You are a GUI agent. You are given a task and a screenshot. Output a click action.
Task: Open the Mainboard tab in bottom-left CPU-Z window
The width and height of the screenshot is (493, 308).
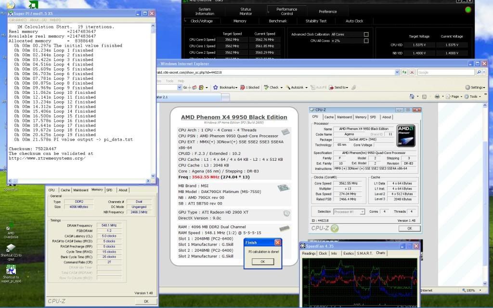click(80, 190)
